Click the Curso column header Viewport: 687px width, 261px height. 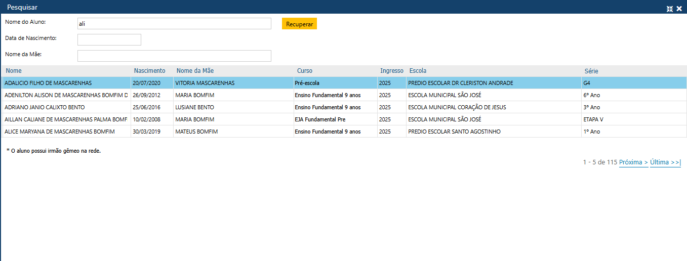coord(305,71)
